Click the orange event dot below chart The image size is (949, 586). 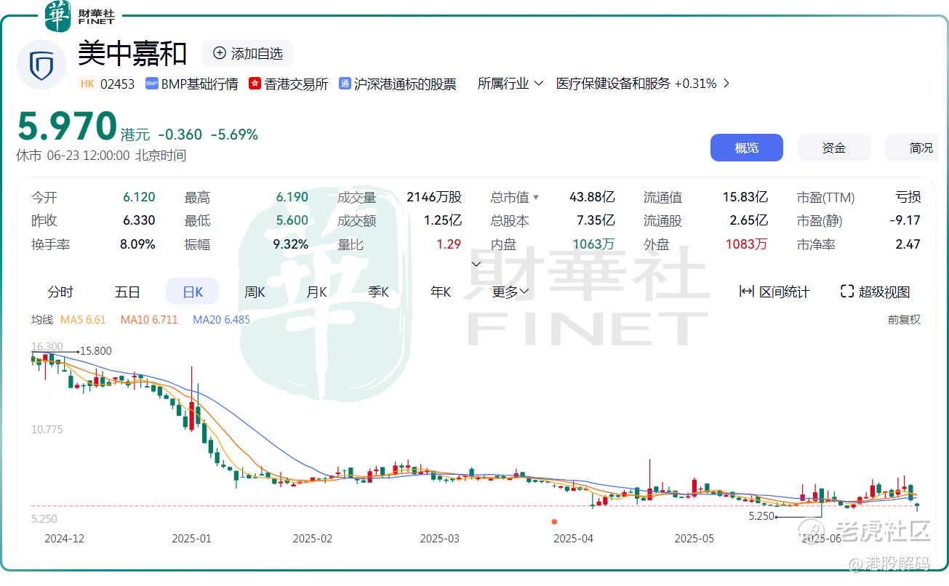click(x=554, y=521)
